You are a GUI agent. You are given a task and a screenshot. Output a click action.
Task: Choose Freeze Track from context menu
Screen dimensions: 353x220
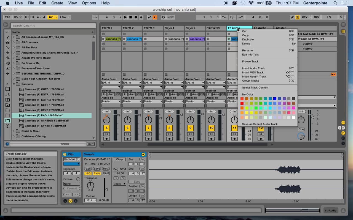pos(268,61)
